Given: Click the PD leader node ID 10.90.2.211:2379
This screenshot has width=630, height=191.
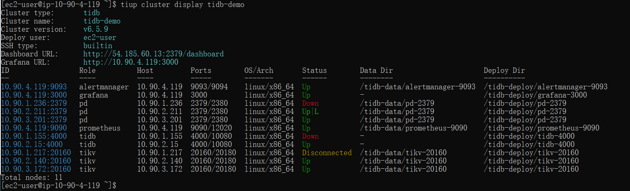Looking at the screenshot, I should pos(33,112).
